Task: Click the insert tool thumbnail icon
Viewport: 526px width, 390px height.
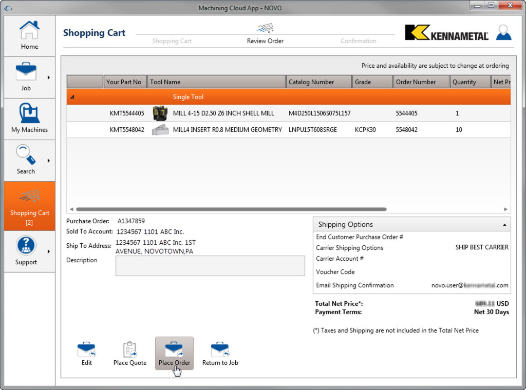Action: pos(160,129)
